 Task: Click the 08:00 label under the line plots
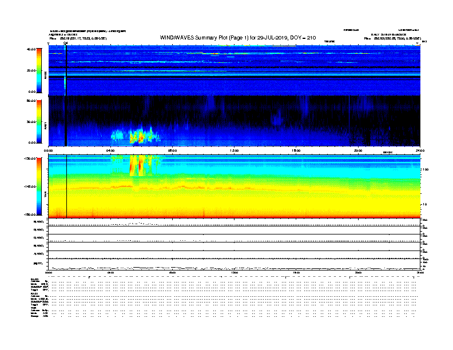tap(173, 273)
